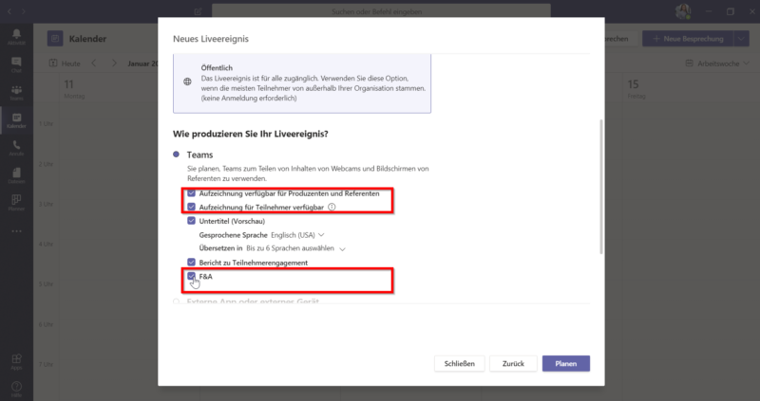Viewport: 760px width, 401px height.
Task: Click the Zurück button
Action: 513,364
